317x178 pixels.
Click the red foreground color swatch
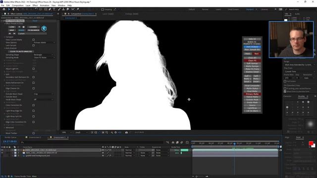[x=311, y=143]
